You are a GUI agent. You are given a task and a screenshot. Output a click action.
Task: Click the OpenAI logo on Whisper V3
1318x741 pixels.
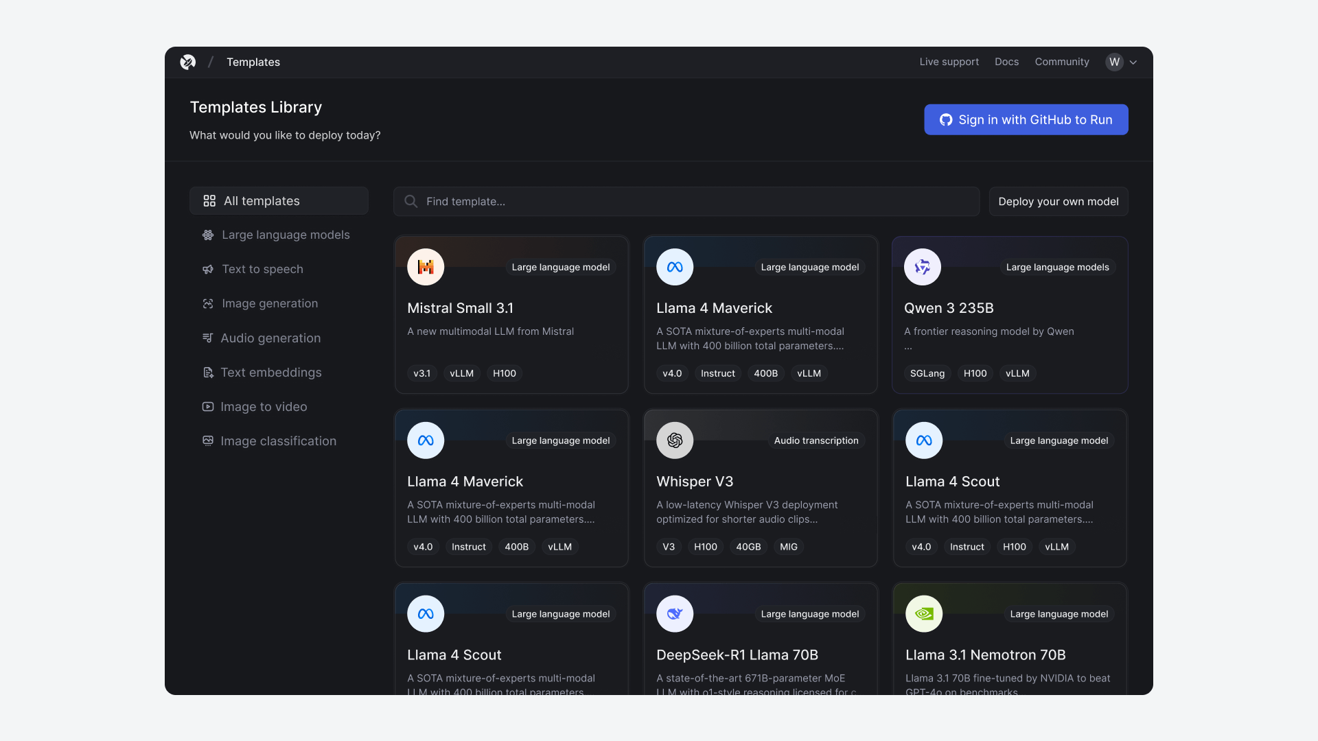tap(675, 440)
